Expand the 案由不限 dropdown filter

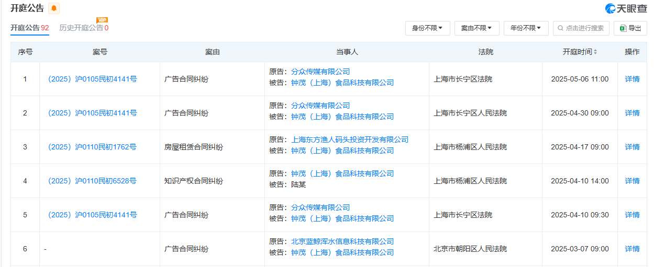click(x=476, y=28)
